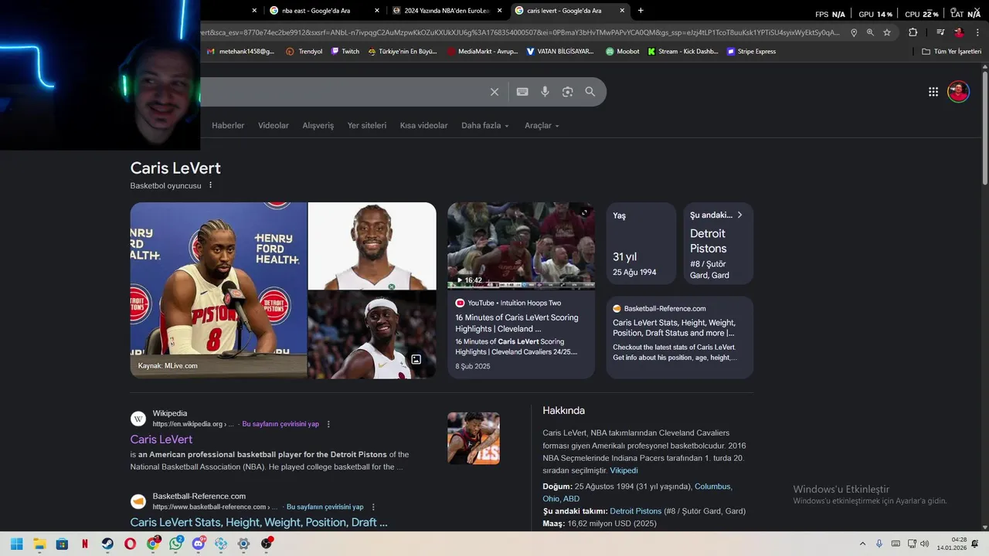Open more options next to Basketbol oyuncusu
This screenshot has height=556, width=989.
pyautogui.click(x=210, y=185)
